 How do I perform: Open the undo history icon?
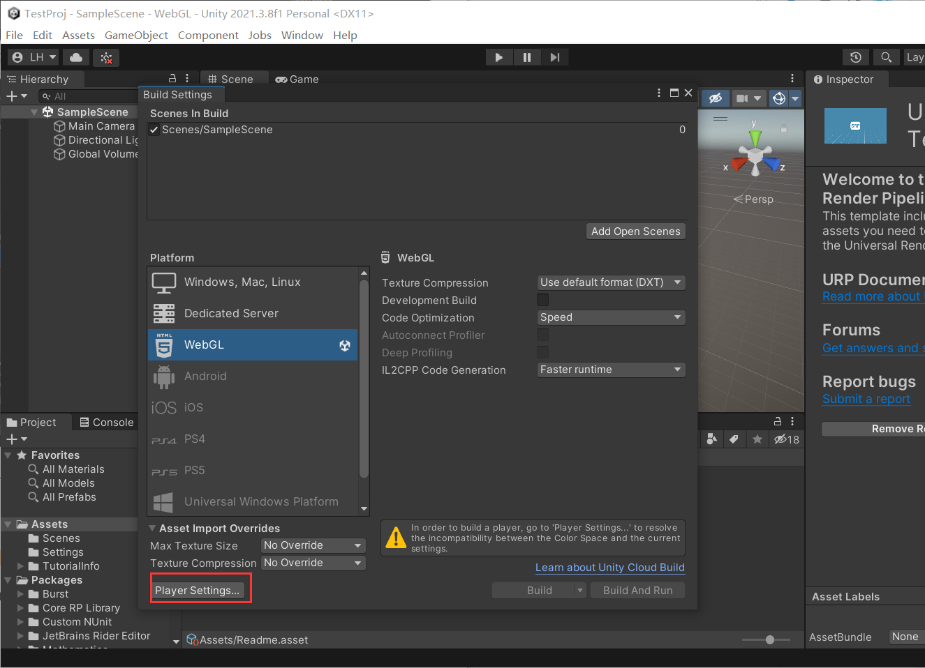click(856, 57)
